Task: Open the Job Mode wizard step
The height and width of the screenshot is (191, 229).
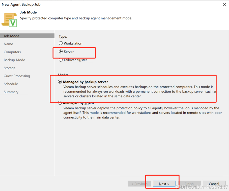Action: pos(27,36)
